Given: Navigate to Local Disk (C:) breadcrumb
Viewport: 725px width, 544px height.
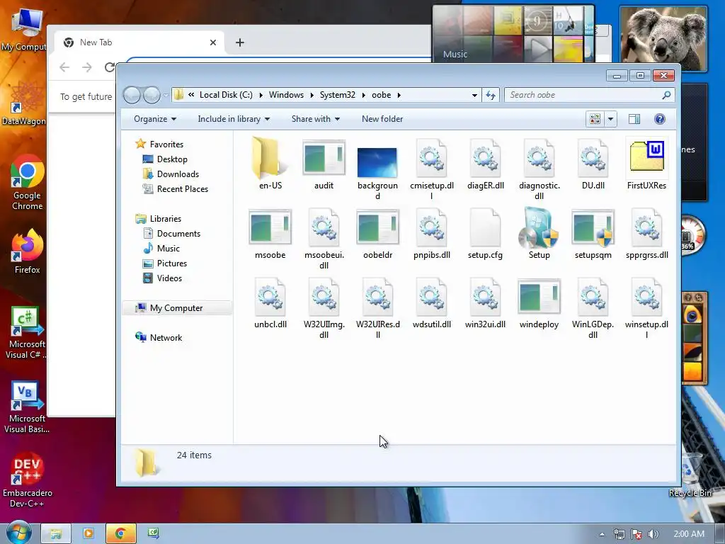Looking at the screenshot, I should click(226, 95).
